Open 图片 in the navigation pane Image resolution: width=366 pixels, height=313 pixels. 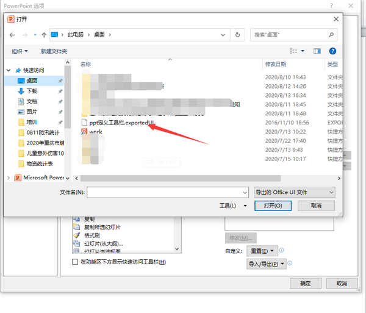click(x=32, y=112)
